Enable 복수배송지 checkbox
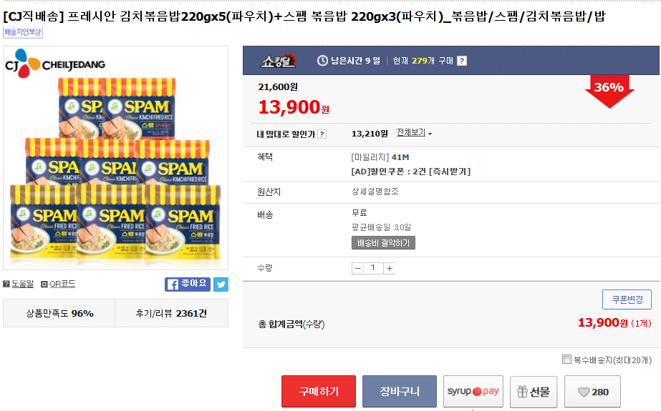 (x=566, y=360)
